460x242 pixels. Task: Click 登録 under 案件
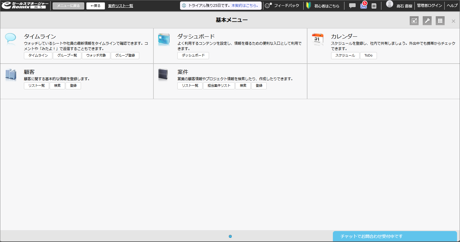point(259,86)
